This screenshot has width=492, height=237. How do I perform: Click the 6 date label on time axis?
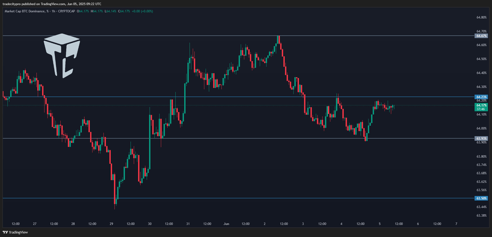tap(418, 224)
